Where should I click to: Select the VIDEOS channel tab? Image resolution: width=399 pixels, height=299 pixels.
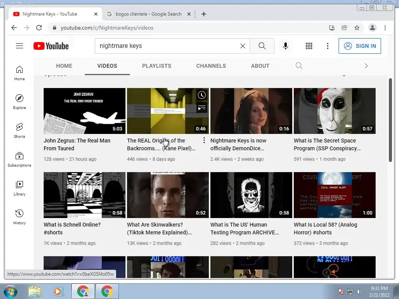tap(107, 66)
